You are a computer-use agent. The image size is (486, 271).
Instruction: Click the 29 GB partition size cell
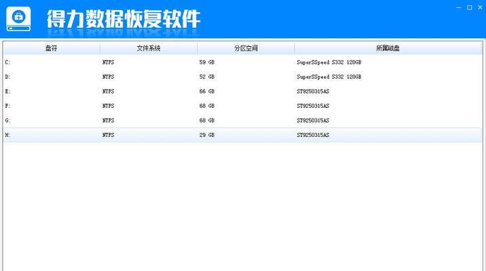point(207,135)
